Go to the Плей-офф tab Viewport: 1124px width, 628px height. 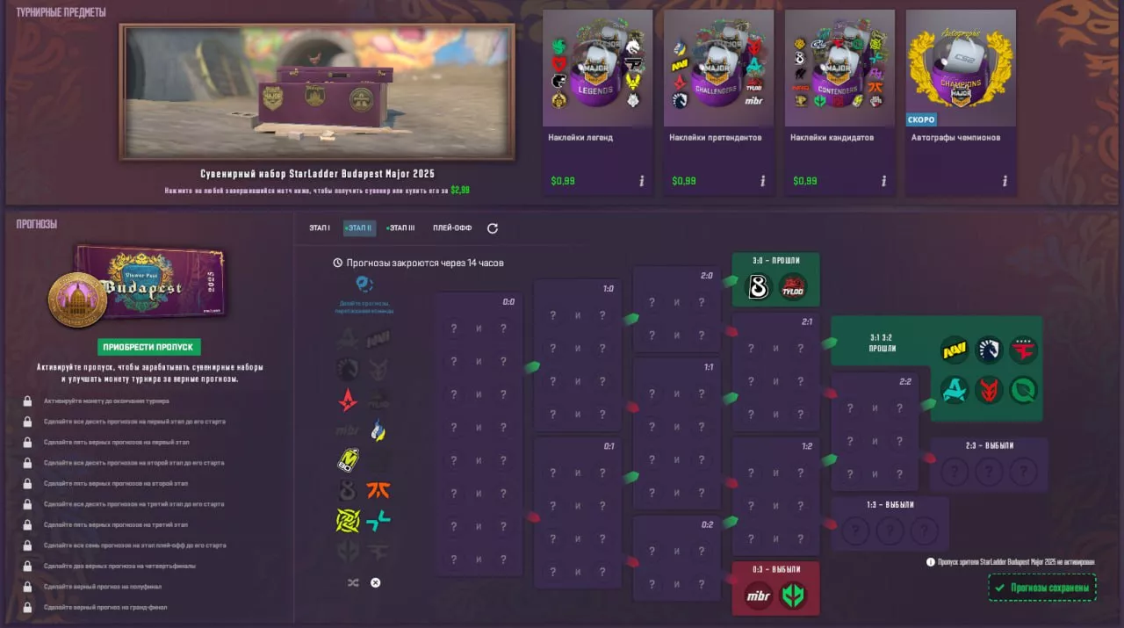(452, 228)
